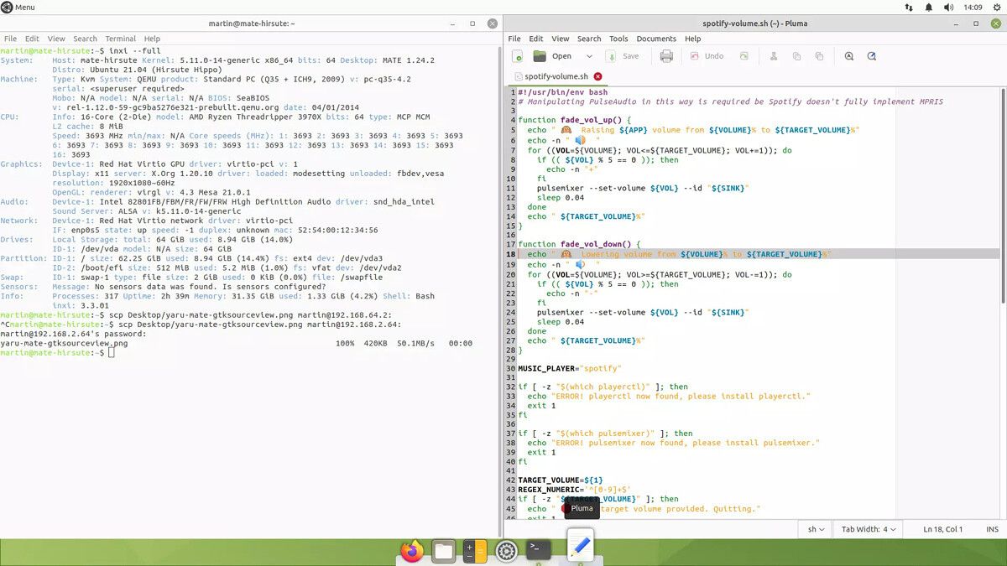
Task: Launch Firefox from the taskbar
Action: tap(410, 552)
